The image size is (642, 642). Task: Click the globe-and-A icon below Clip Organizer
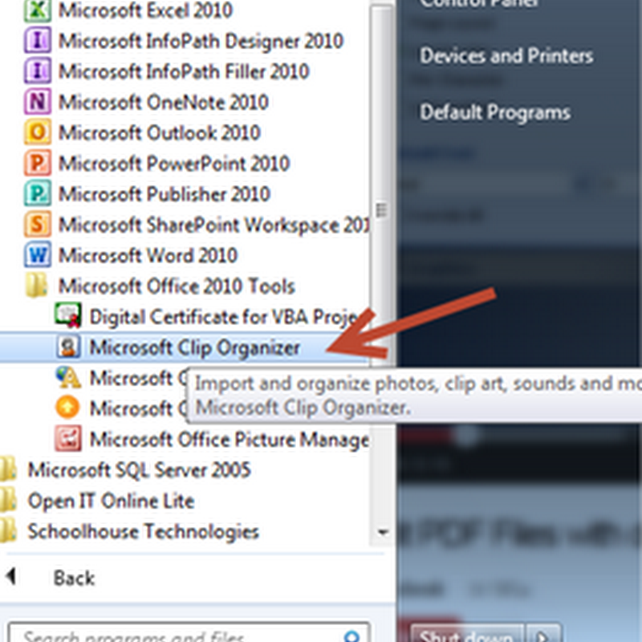[68, 377]
